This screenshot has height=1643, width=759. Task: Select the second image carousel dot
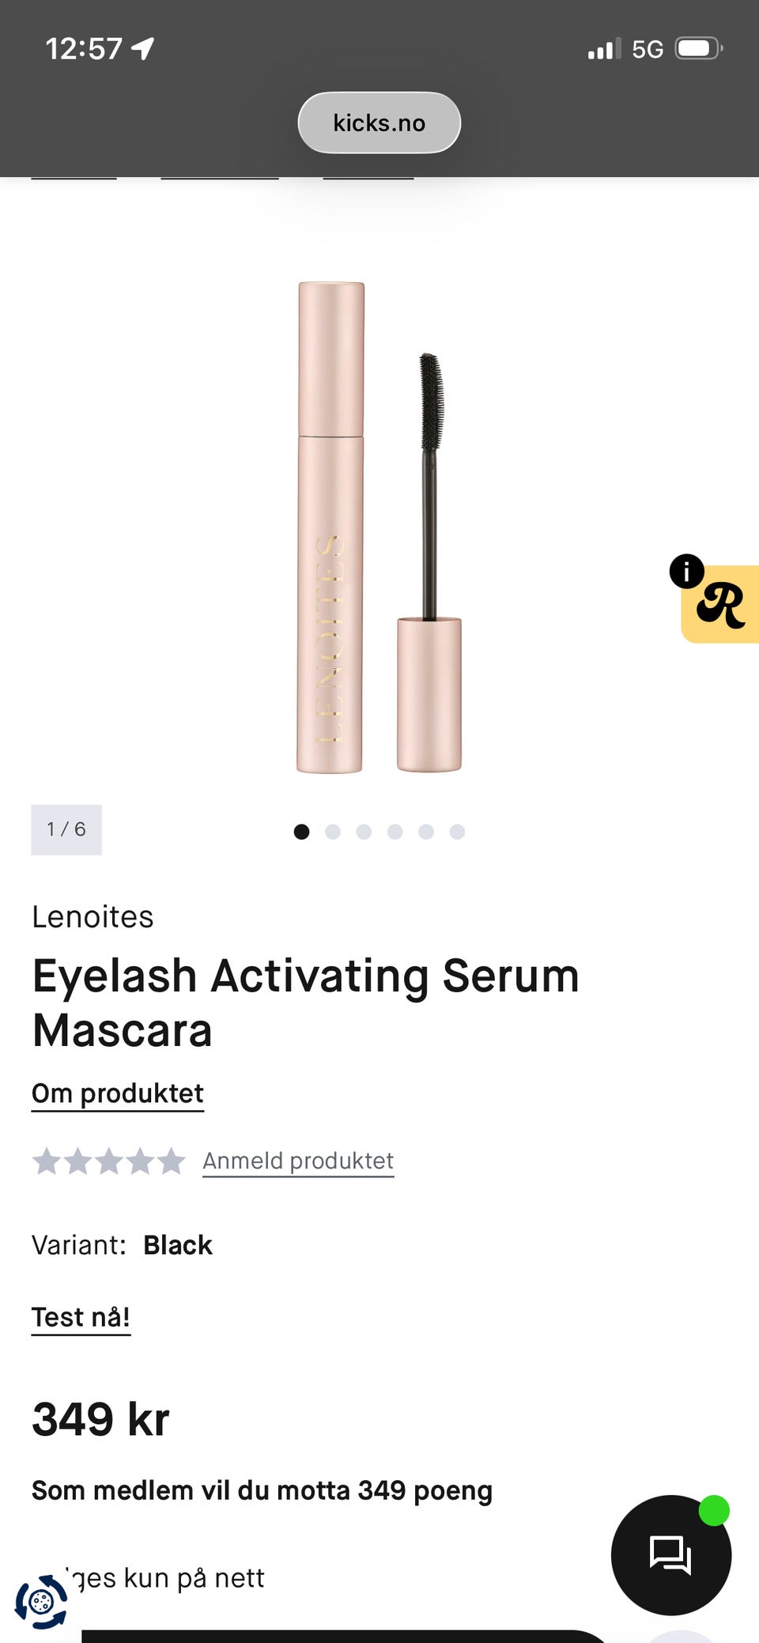coord(333,832)
